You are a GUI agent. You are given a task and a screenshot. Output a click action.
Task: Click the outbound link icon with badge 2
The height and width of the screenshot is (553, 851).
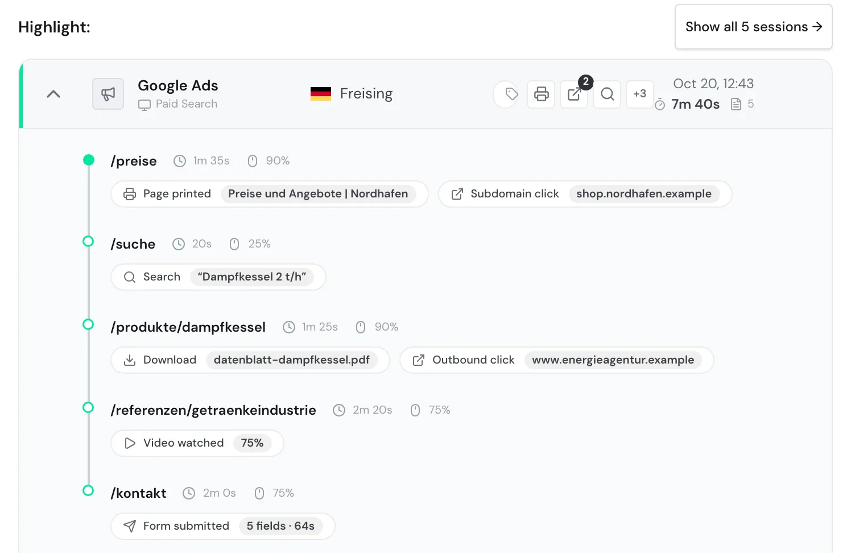coord(574,94)
